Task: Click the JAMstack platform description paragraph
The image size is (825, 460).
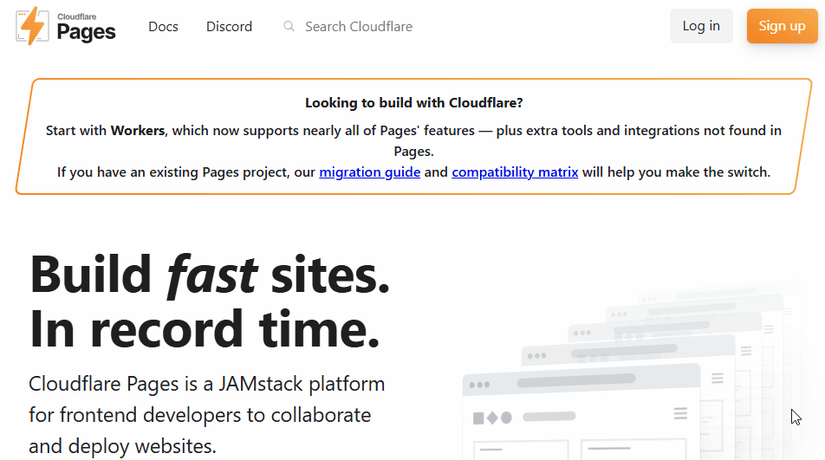Action: coord(206,414)
